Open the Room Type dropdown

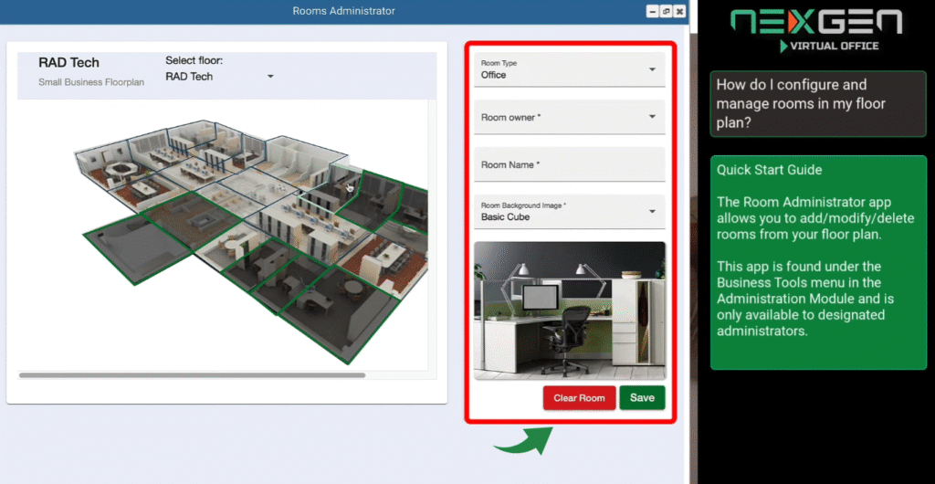570,70
